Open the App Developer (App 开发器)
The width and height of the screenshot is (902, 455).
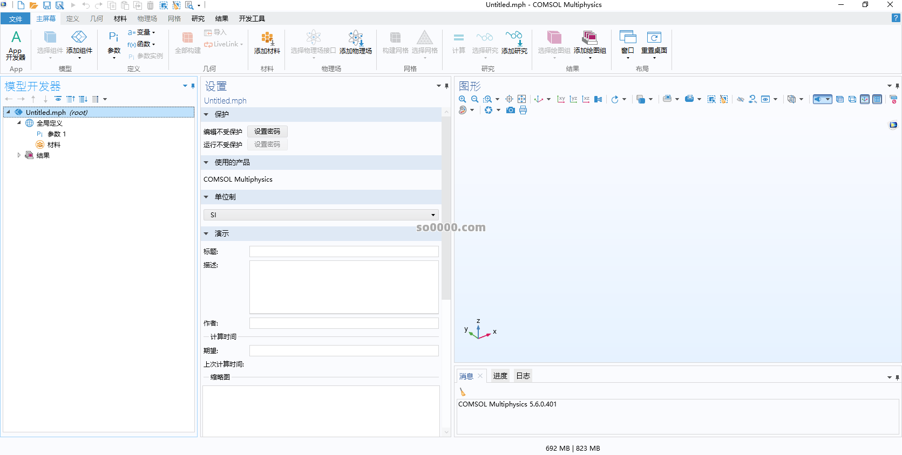pos(16,44)
